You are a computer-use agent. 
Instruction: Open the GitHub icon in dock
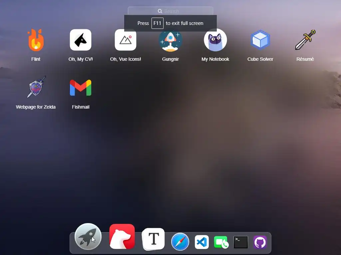tap(260, 242)
